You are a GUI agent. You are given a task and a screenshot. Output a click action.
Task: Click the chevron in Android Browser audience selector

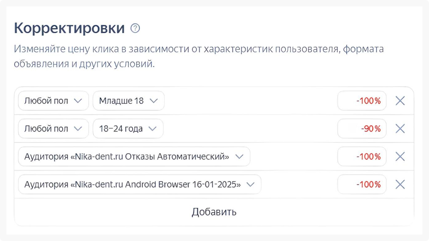251,184
